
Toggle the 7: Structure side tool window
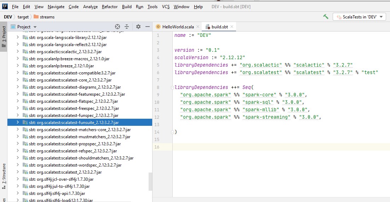pos(4,176)
